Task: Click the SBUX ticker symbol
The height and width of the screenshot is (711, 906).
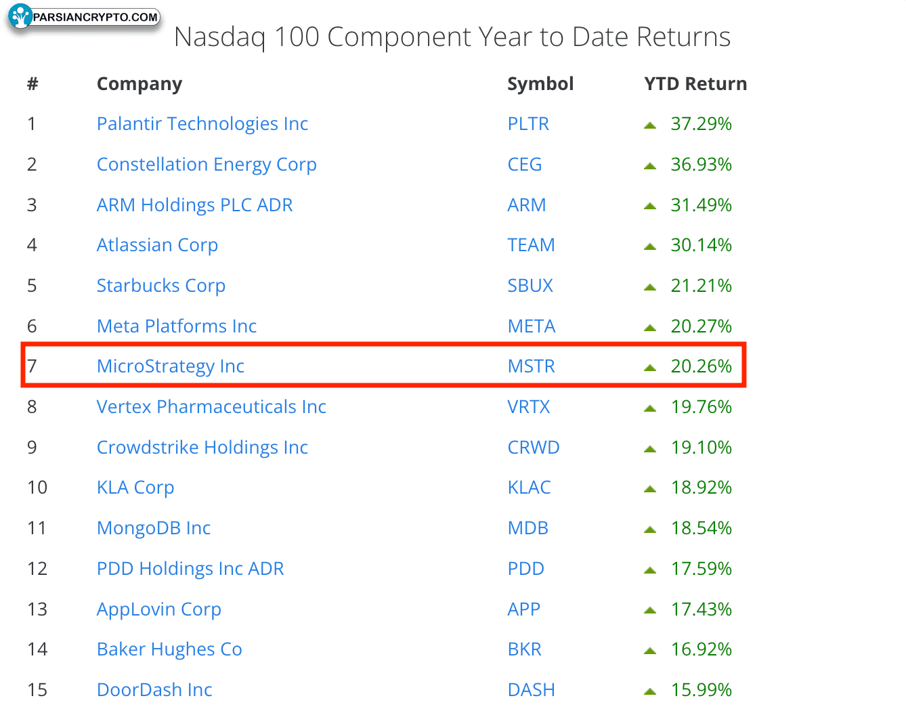Action: point(530,286)
